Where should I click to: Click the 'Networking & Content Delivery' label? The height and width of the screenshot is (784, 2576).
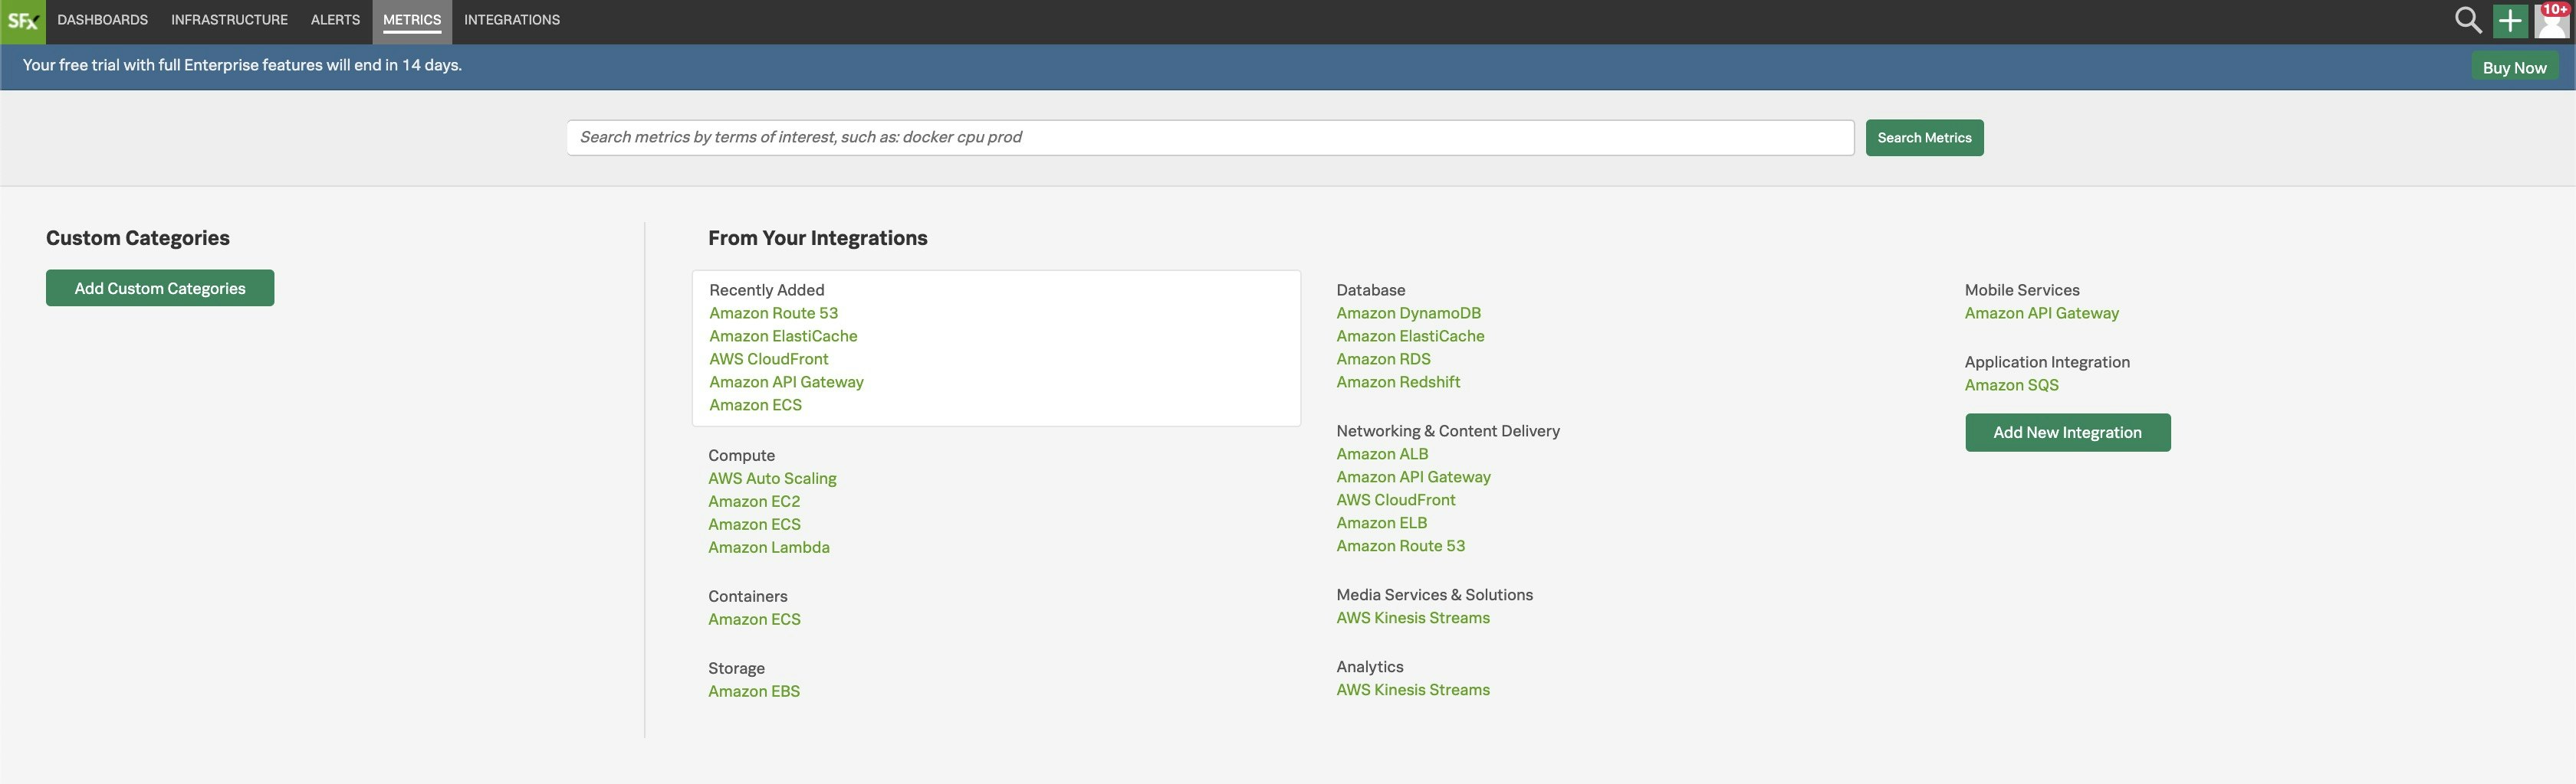point(1448,430)
